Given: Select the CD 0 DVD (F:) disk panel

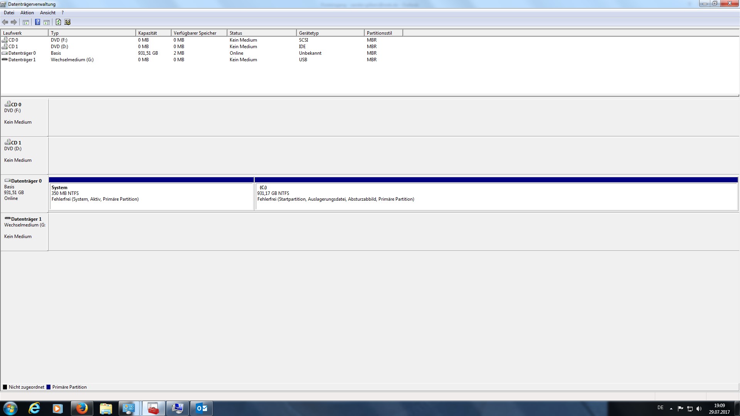Looking at the screenshot, I should click(x=24, y=117).
